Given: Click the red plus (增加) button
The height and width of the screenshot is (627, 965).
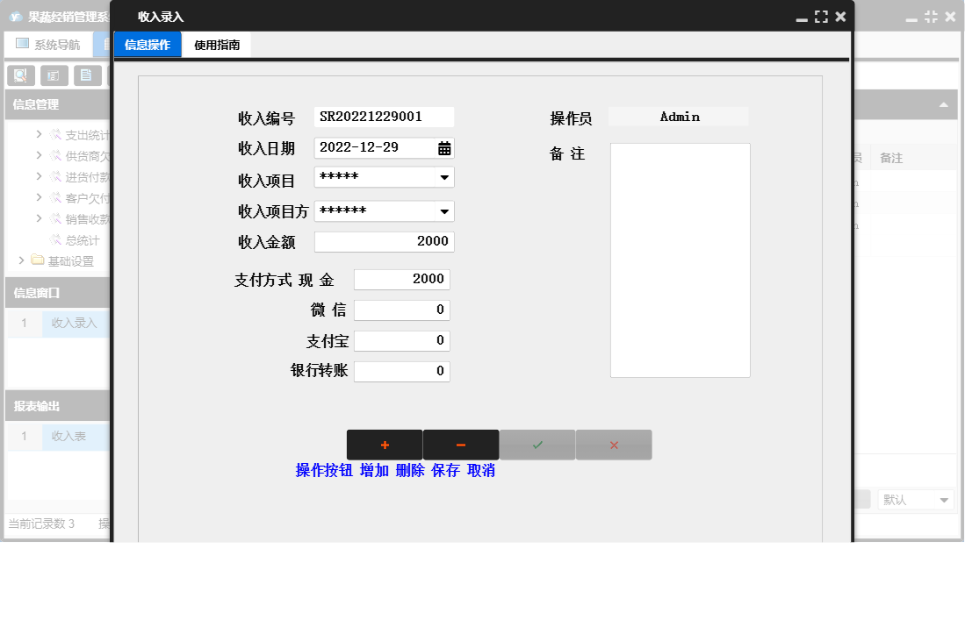Looking at the screenshot, I should (x=385, y=445).
